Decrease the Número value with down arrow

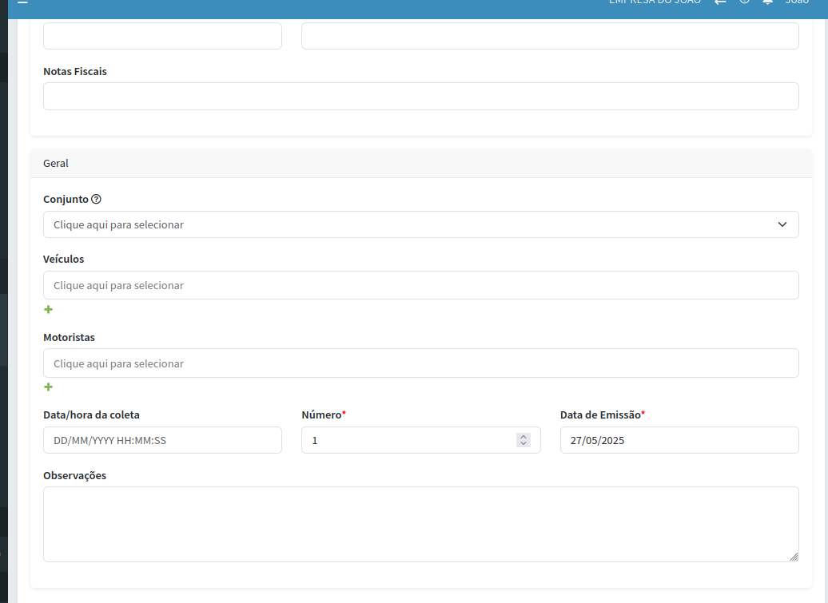[x=523, y=443]
